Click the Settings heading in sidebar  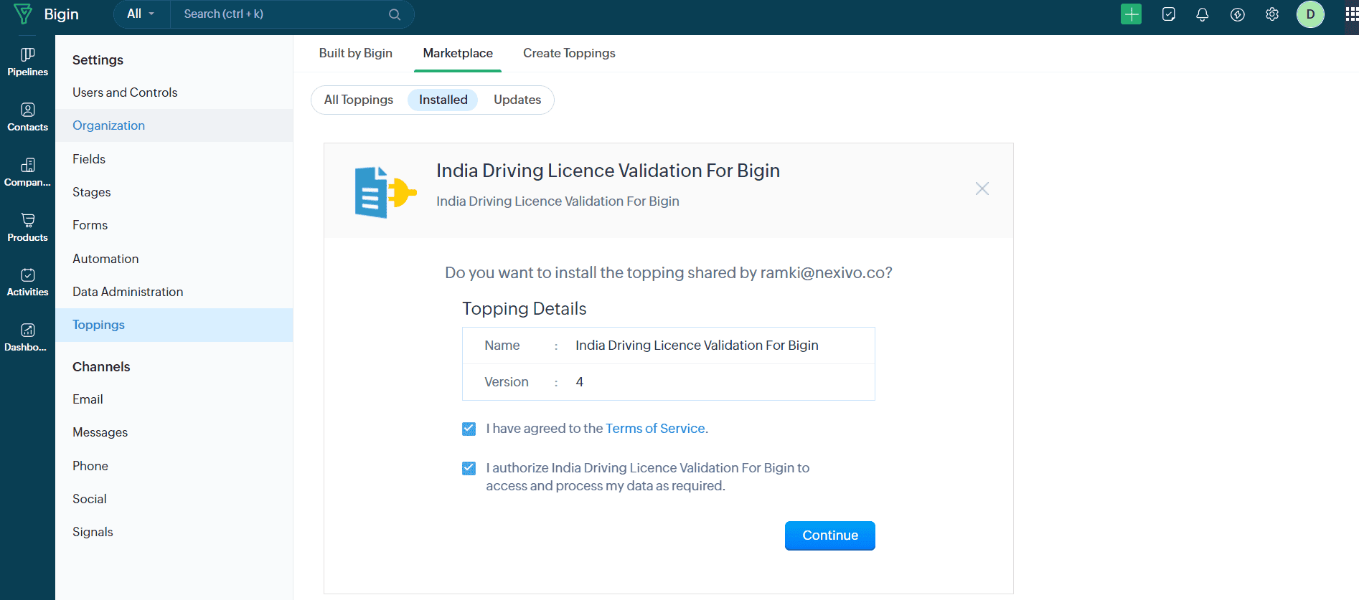[x=98, y=60]
